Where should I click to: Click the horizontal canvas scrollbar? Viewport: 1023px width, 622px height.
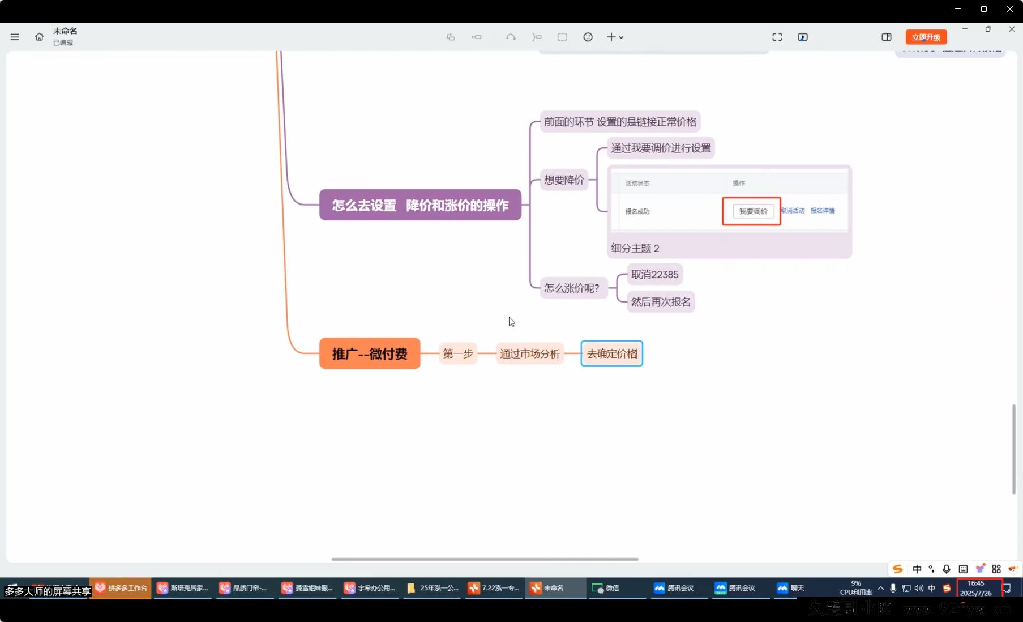pos(485,559)
